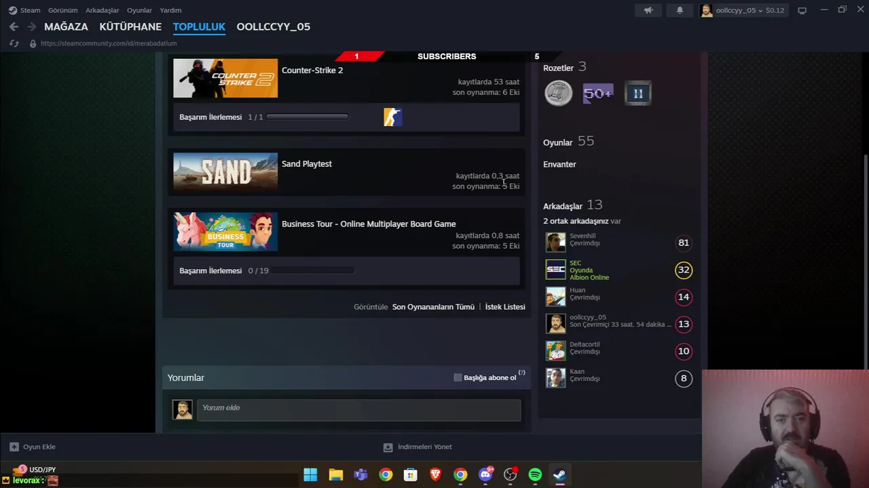Open the İstek Listesi link

click(505, 307)
